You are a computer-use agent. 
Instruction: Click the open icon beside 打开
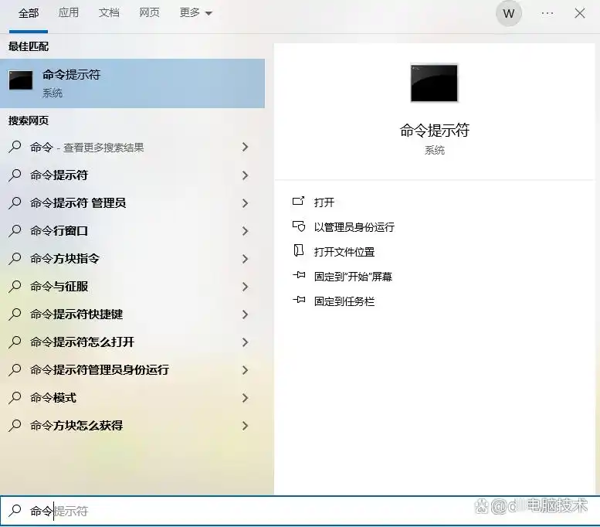[299, 201]
